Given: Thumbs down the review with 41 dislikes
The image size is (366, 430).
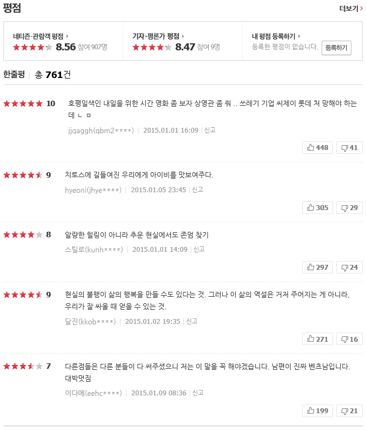Looking at the screenshot, I should coord(349,147).
